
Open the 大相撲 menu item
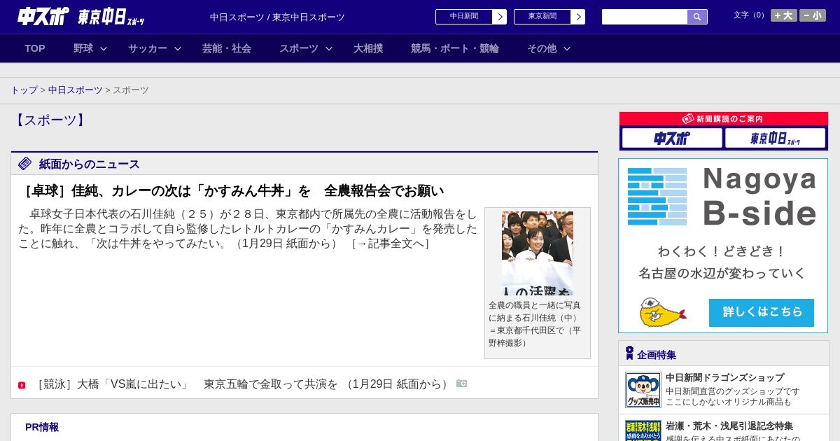click(368, 48)
